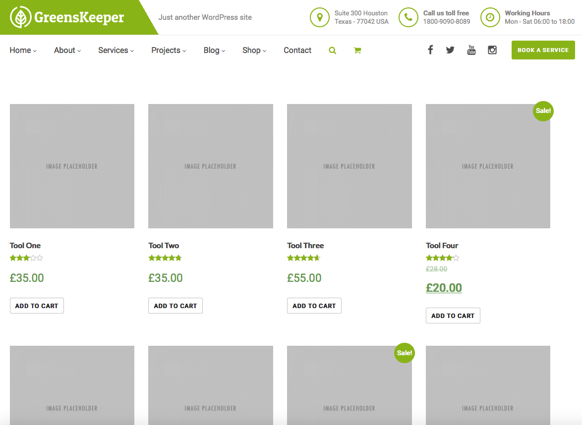Open the Tool Two product title link
The height and width of the screenshot is (425, 582).
point(164,246)
